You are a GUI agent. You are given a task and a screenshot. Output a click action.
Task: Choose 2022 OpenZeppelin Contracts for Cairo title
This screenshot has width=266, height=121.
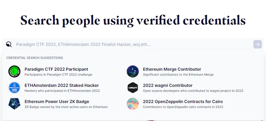point(183,102)
